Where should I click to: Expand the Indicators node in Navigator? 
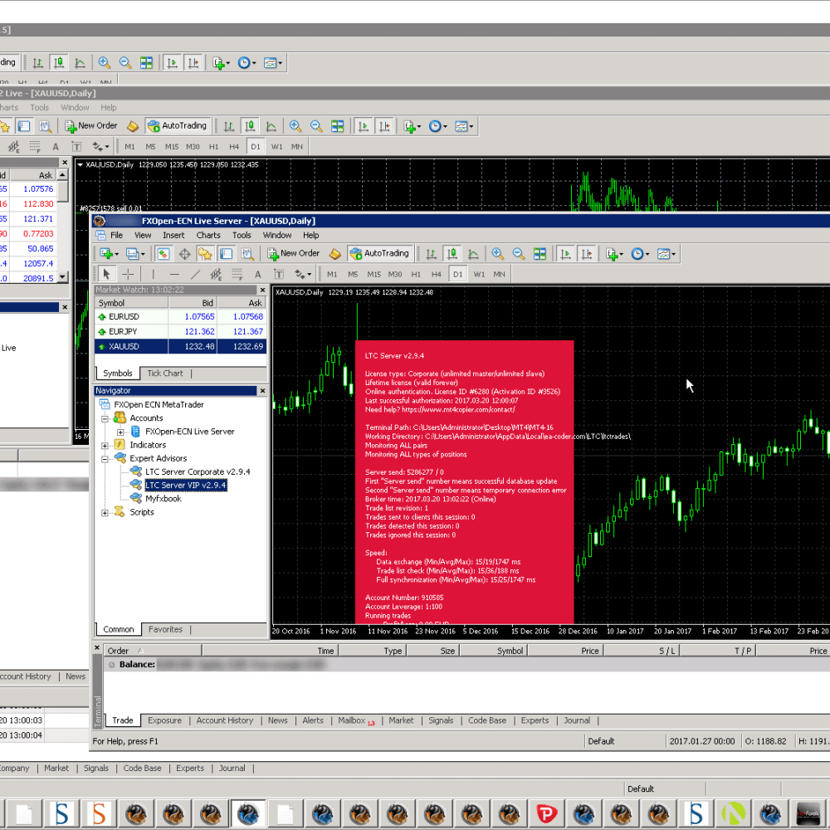pos(105,446)
